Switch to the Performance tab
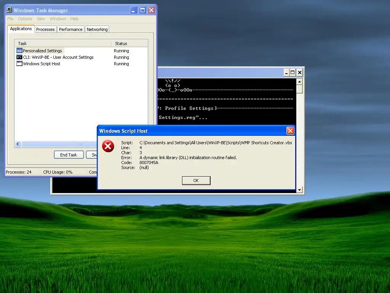This screenshot has width=390, height=293. [70, 29]
